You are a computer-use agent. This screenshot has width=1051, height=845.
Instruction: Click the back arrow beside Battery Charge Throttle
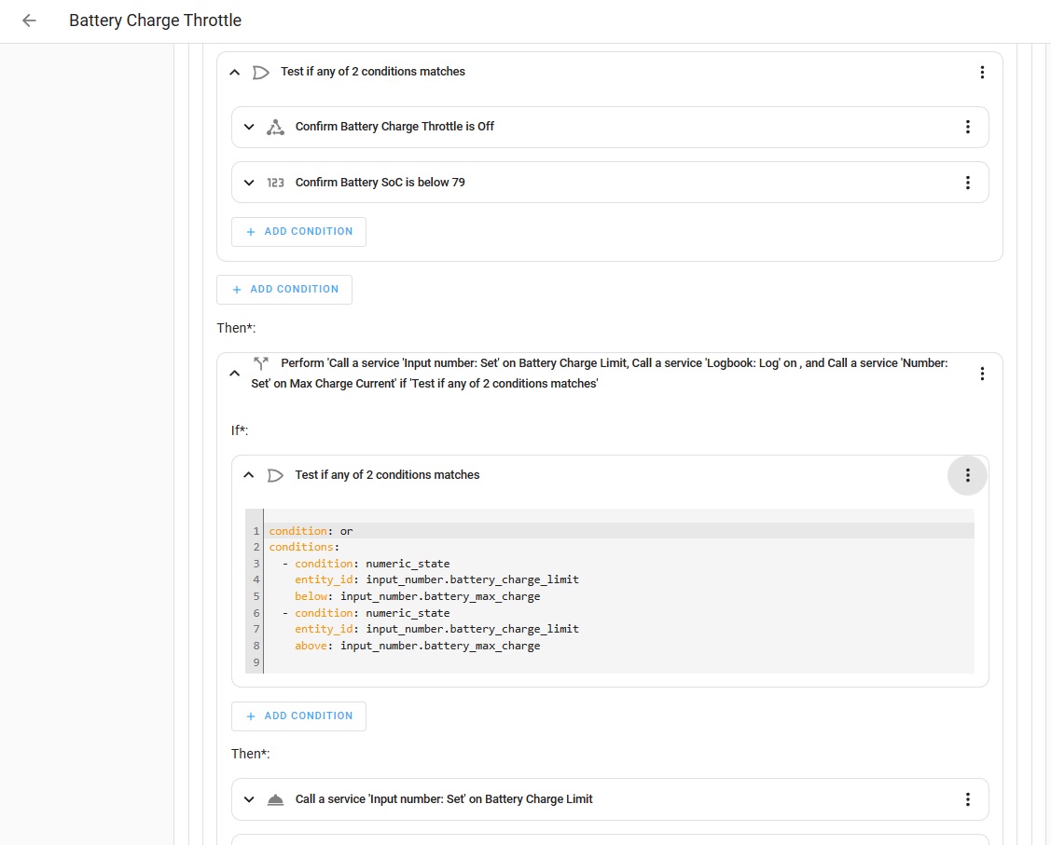29,20
